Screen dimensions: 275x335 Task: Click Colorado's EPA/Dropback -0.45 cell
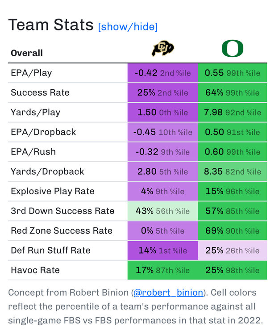[162, 132]
